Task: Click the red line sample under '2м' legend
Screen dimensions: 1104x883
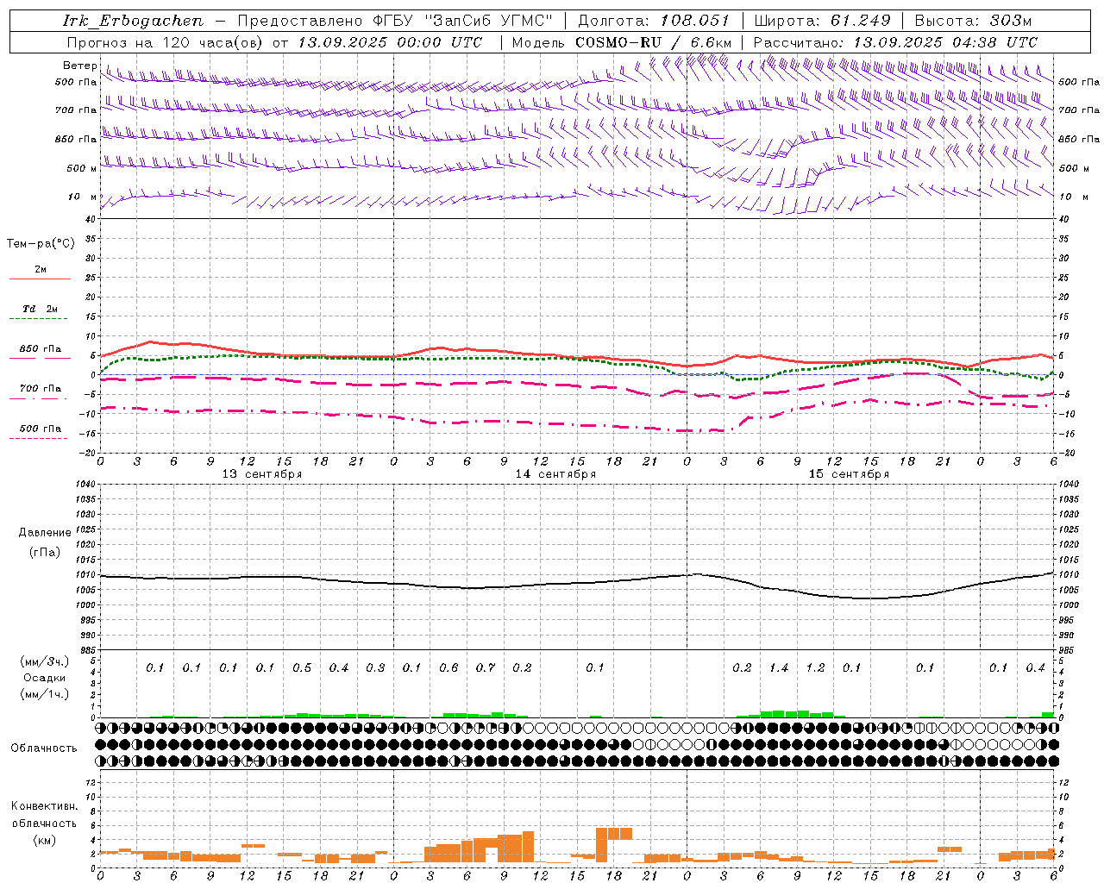Action: point(40,279)
